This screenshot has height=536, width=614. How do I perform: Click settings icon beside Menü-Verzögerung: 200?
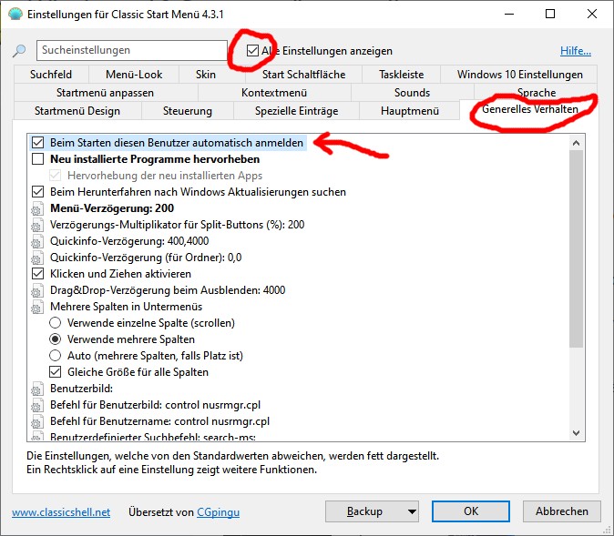37,208
